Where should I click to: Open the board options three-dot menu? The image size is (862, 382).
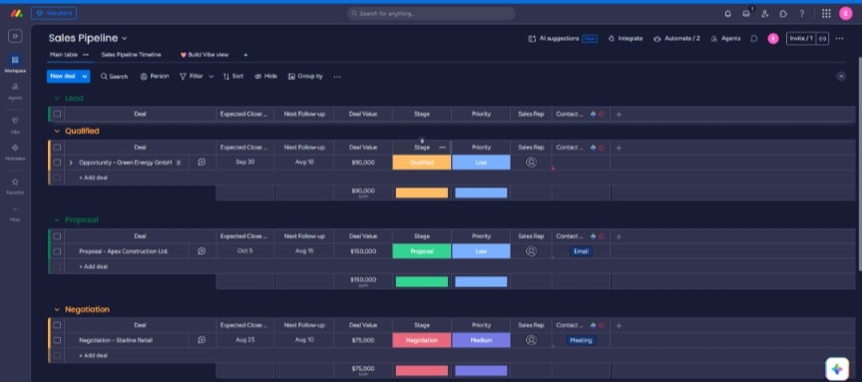(x=839, y=39)
